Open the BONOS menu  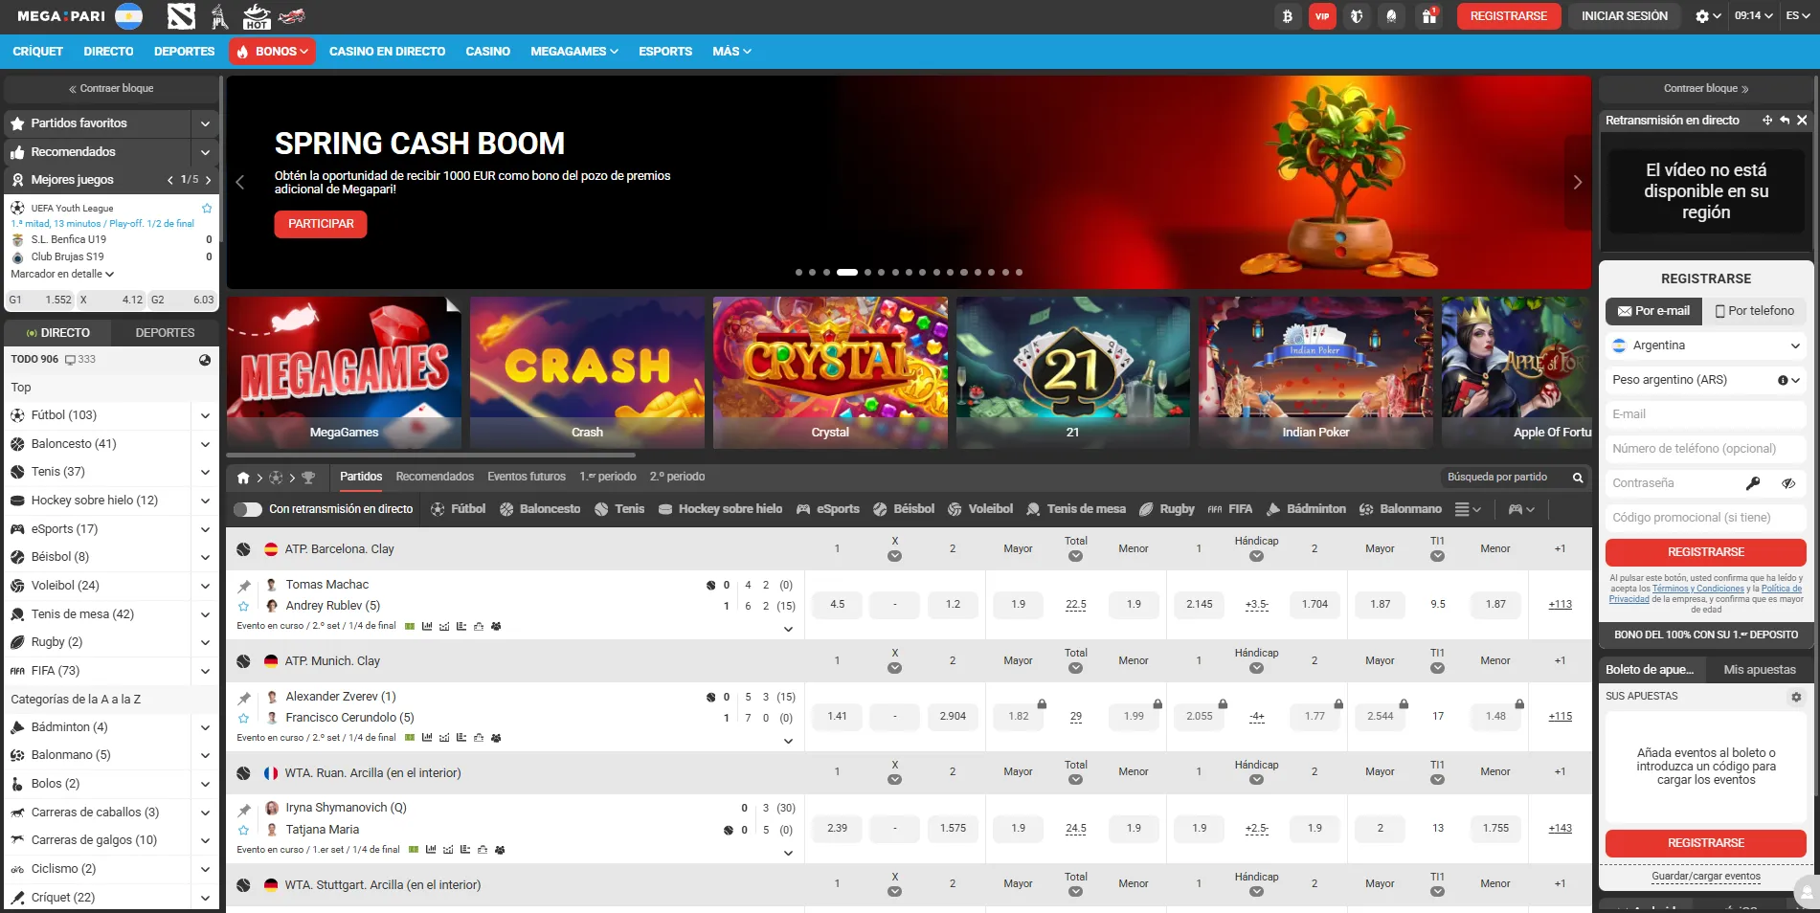tap(272, 52)
